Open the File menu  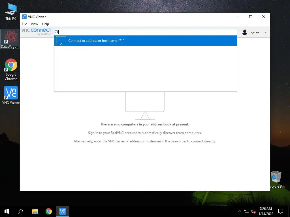click(24, 24)
